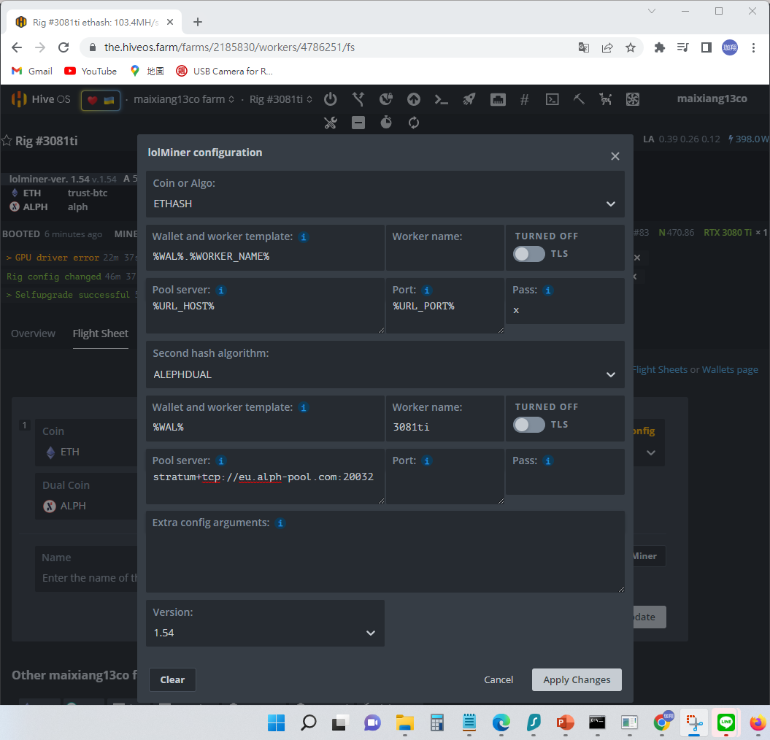
Task: Click Apply Changes button
Action: pos(577,679)
